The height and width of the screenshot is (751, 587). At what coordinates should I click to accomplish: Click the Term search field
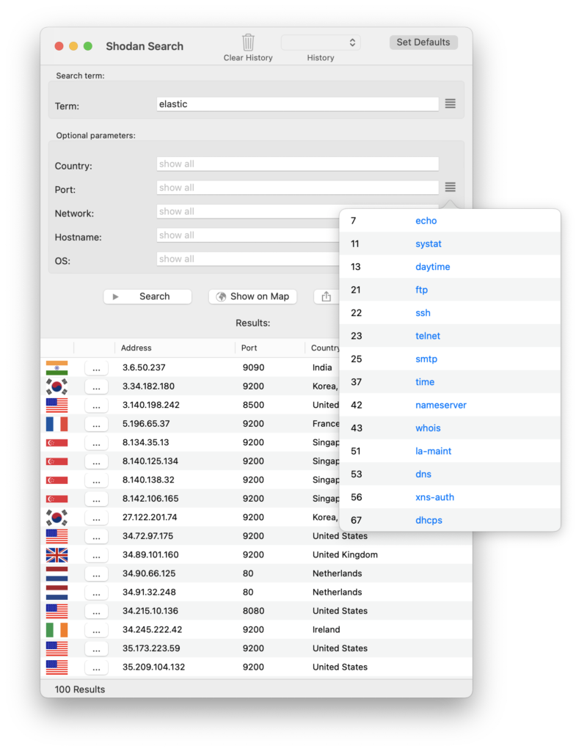tap(297, 104)
